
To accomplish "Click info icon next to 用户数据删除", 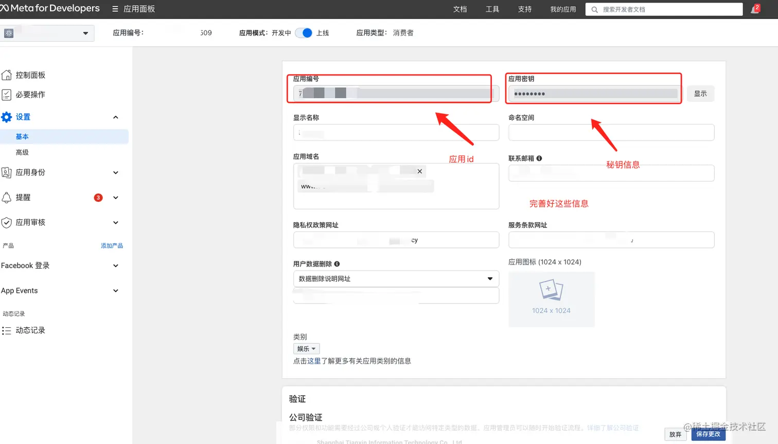I will [x=337, y=264].
